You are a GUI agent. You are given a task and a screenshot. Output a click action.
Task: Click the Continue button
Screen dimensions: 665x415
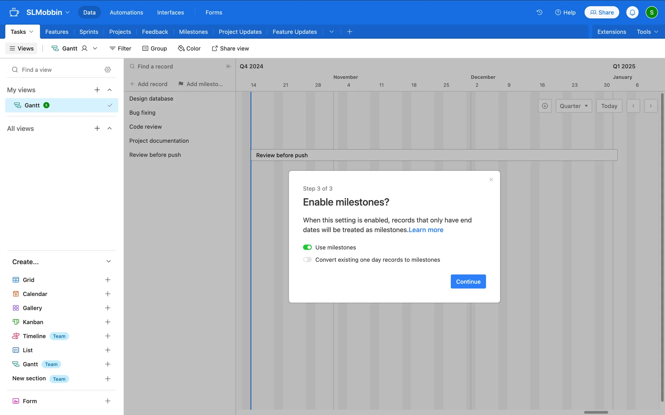pos(468,282)
